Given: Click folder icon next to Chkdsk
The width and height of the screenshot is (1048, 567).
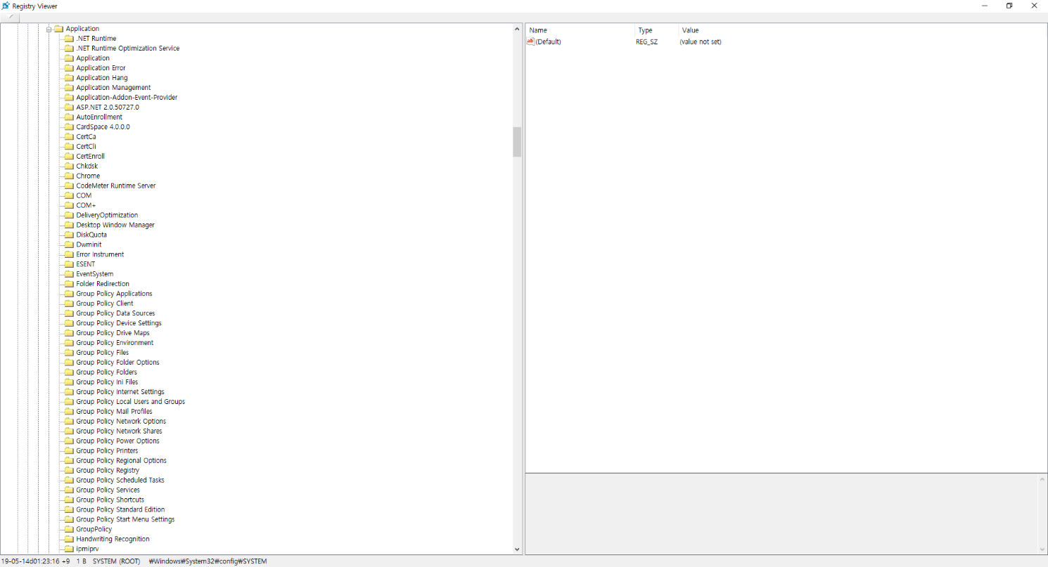Looking at the screenshot, I should pos(69,167).
